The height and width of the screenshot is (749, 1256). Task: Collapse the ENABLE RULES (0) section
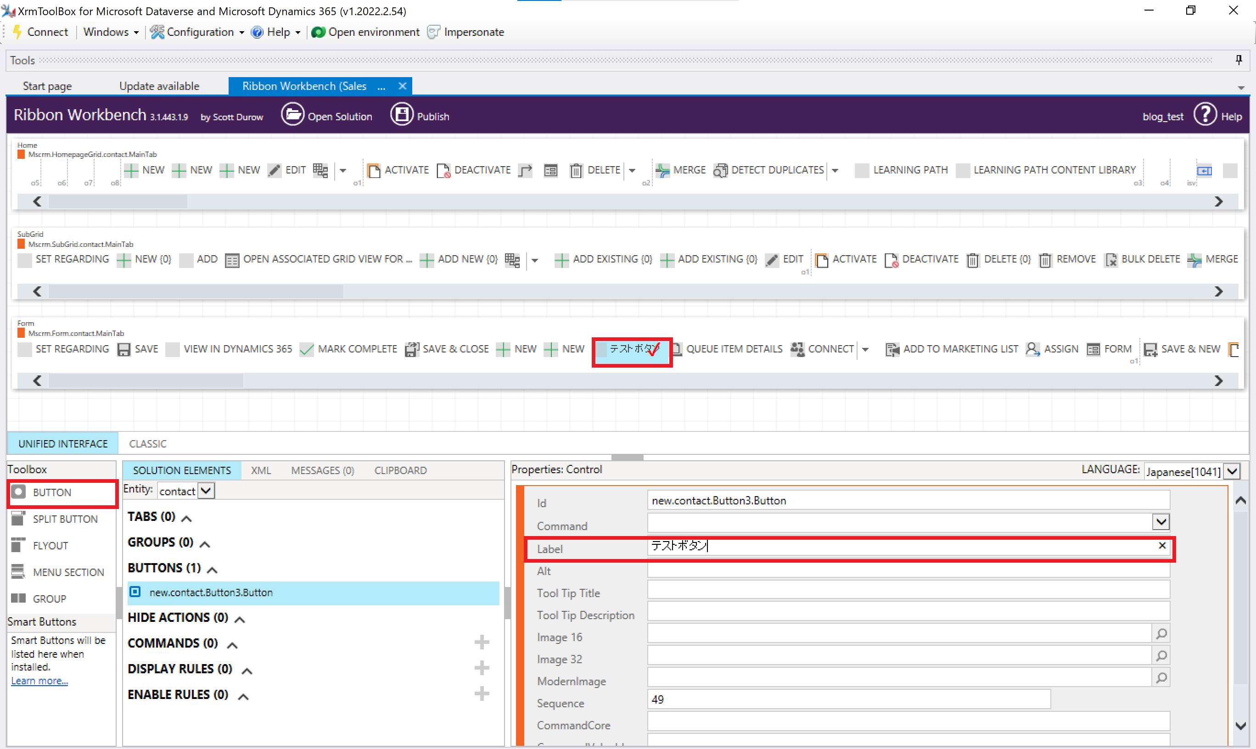point(243,697)
